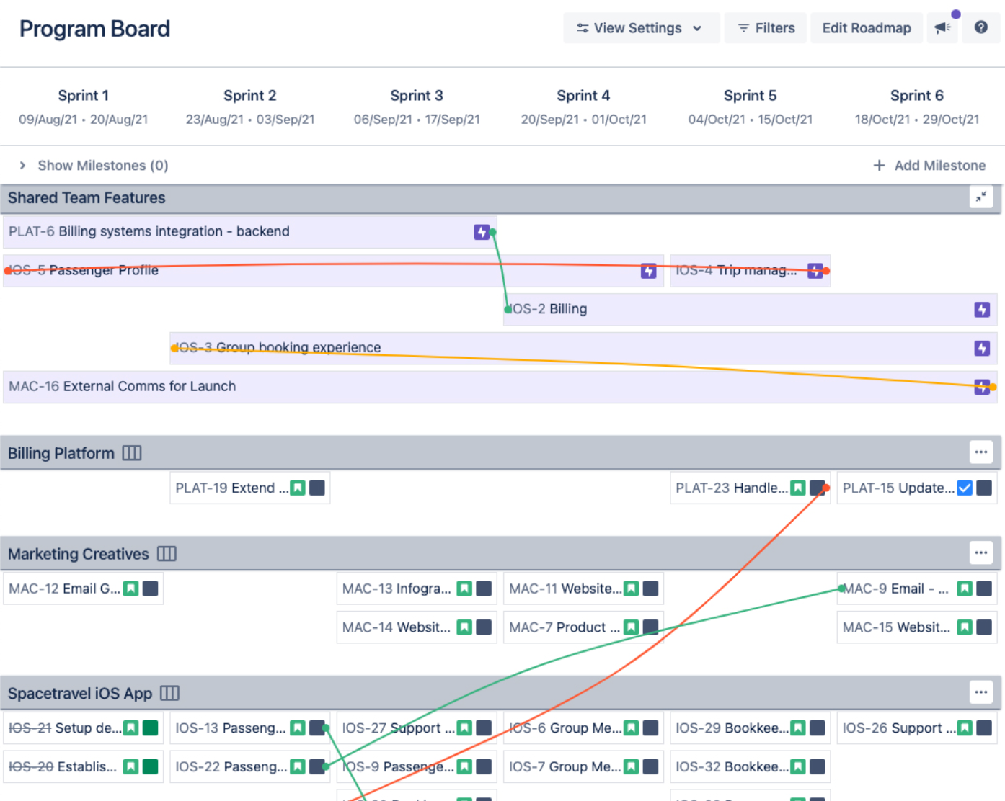Viewport: 1005px width, 801px height.
Task: Open the board icon next to Billing Platform
Action: 131,452
